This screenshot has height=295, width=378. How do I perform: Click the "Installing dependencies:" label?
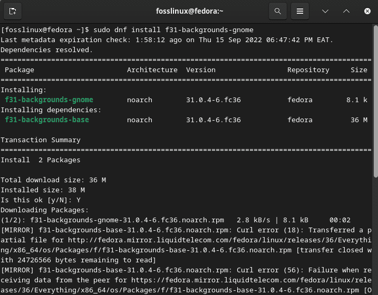[x=51, y=110]
